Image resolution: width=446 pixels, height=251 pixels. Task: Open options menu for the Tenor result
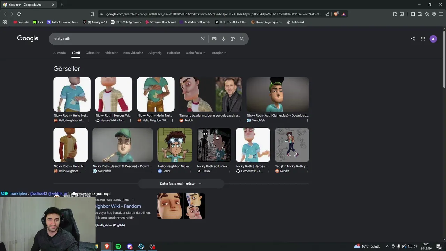[x=190, y=171]
